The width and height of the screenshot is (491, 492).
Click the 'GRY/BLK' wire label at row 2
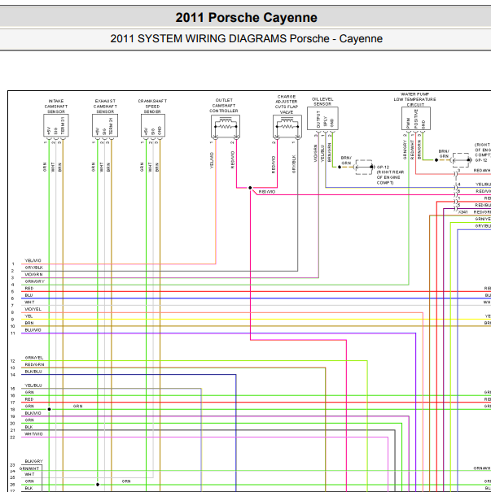[34, 268]
